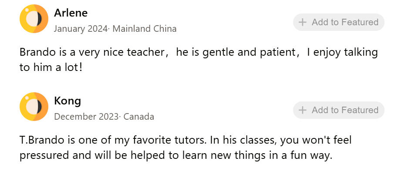The height and width of the screenshot is (178, 395).
Task: Add Kong's review to Featured
Action: pos(339,110)
